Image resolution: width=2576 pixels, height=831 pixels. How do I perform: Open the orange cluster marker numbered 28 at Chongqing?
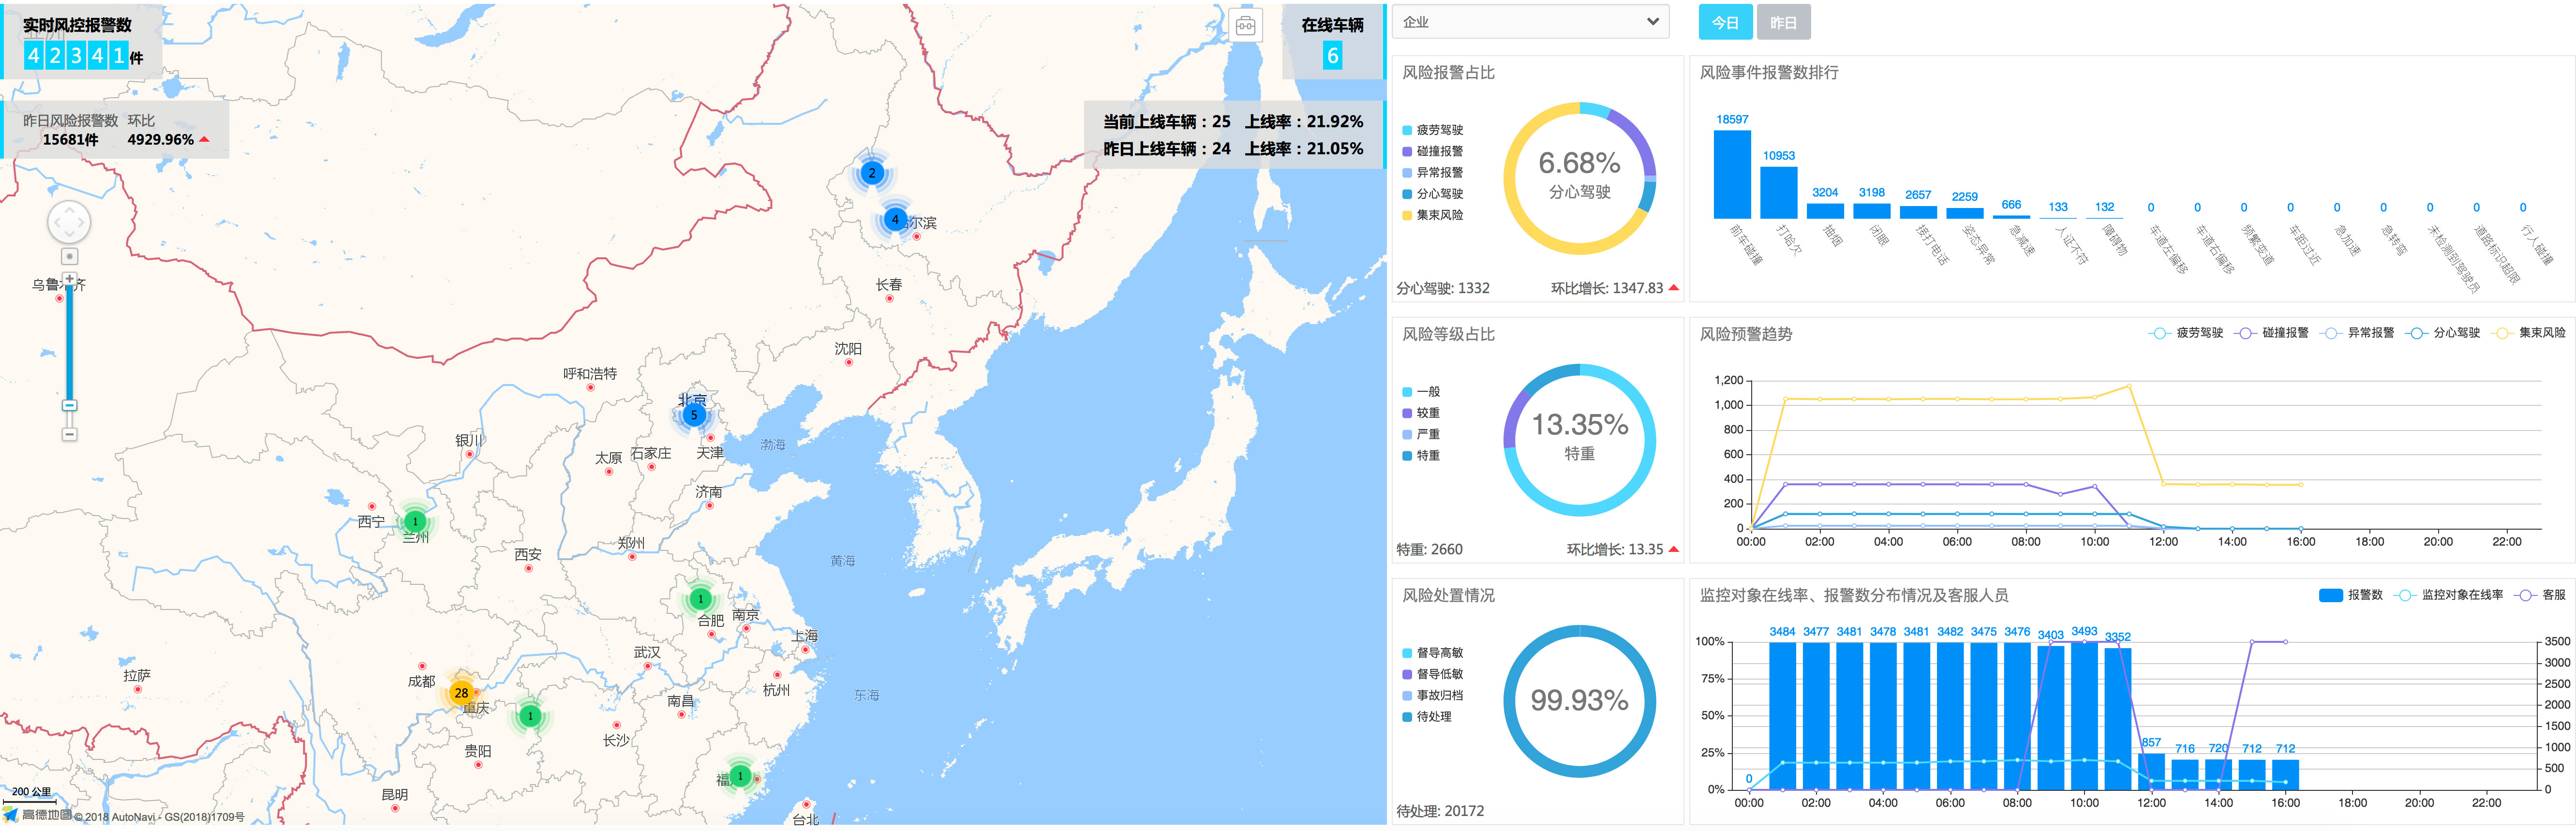[461, 692]
